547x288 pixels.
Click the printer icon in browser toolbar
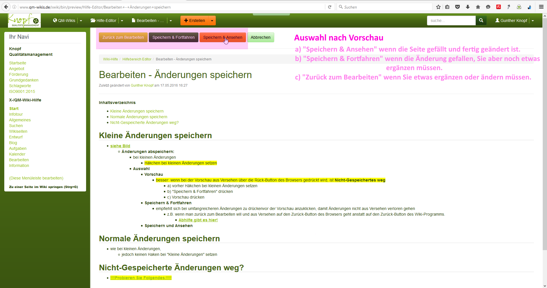coord(519,7)
